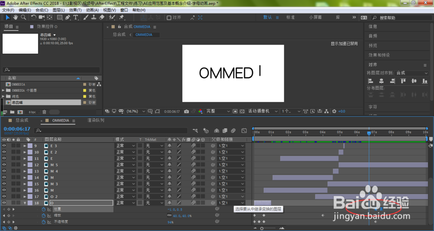Image resolution: width=434 pixels, height=231 pixels.
Task: Open the 动画(A) menu
Action: pyautogui.click(x=92, y=10)
